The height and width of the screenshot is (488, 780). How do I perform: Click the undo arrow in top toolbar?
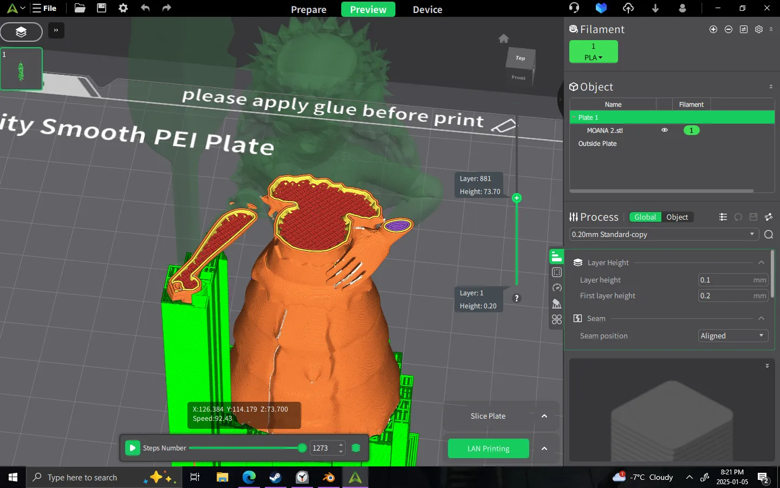pos(145,8)
